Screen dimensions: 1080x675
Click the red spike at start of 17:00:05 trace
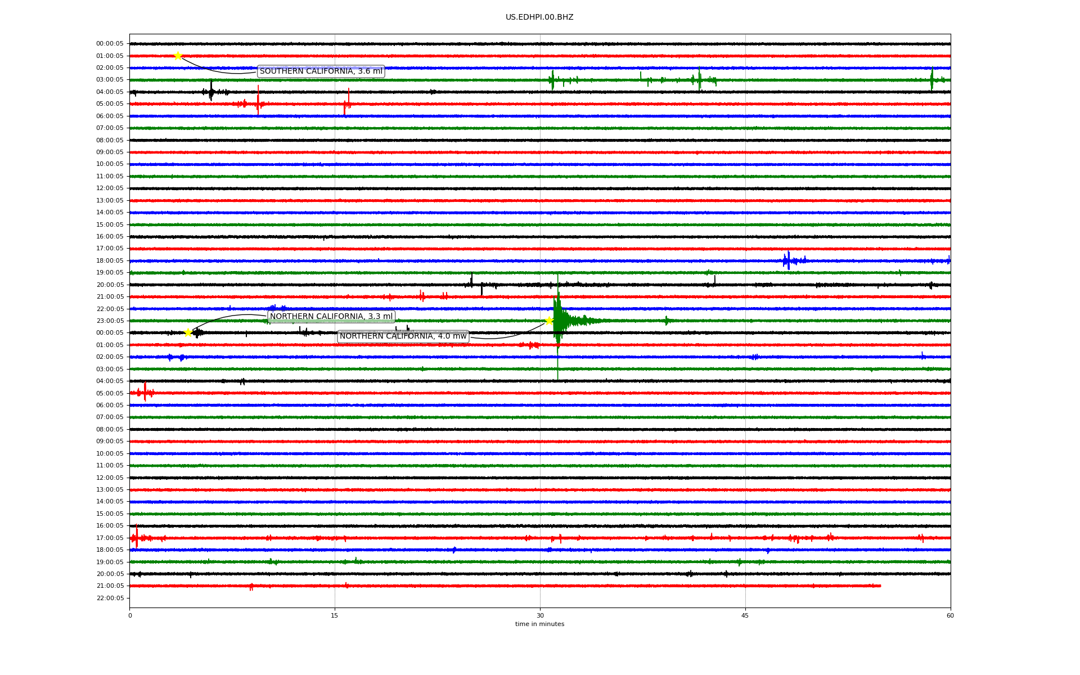pyautogui.click(x=137, y=537)
